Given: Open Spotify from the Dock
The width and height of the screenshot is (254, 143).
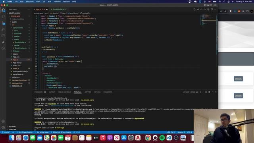Looking at the screenshot, I should pos(162,138).
